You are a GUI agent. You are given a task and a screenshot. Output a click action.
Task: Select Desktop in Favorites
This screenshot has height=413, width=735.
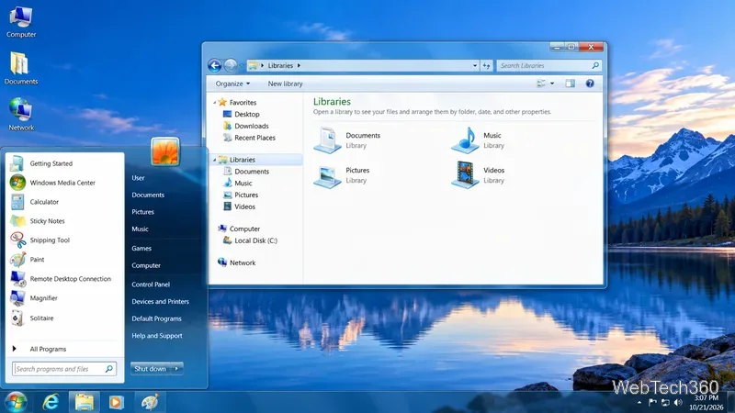click(x=242, y=114)
